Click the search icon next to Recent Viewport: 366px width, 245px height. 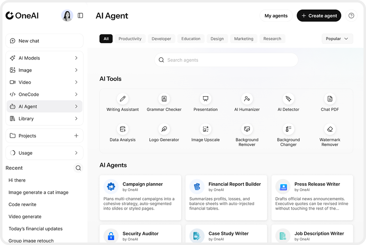click(78, 168)
